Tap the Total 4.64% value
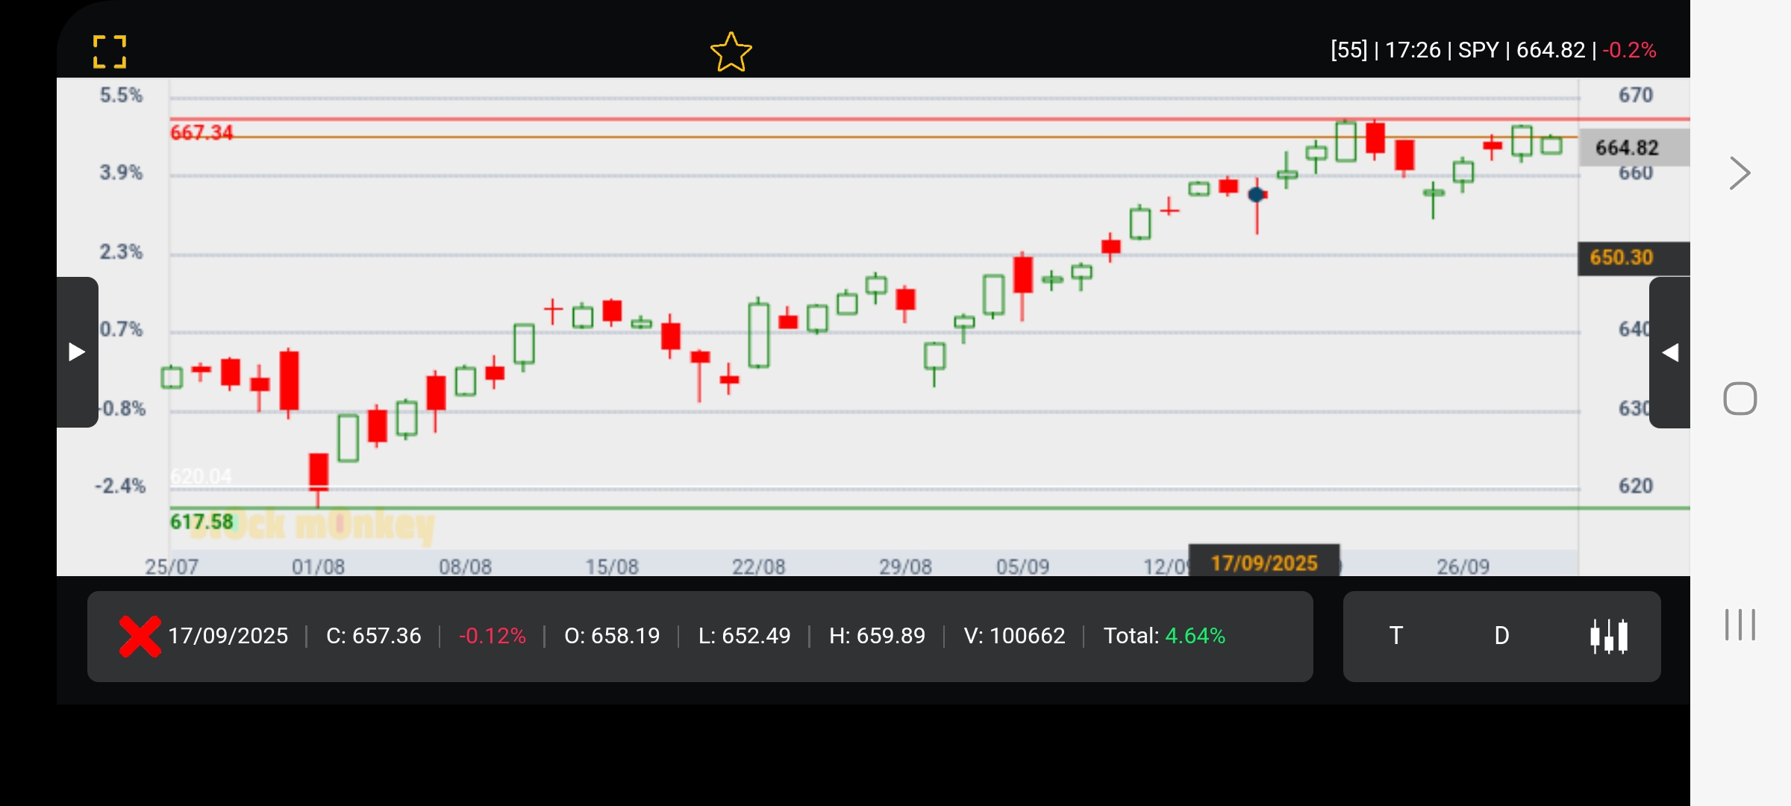 tap(1194, 636)
